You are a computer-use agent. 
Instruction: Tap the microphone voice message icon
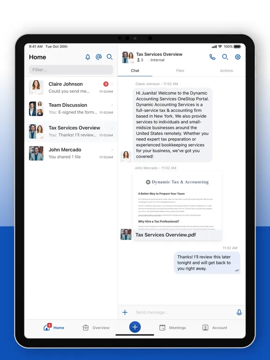click(x=239, y=312)
